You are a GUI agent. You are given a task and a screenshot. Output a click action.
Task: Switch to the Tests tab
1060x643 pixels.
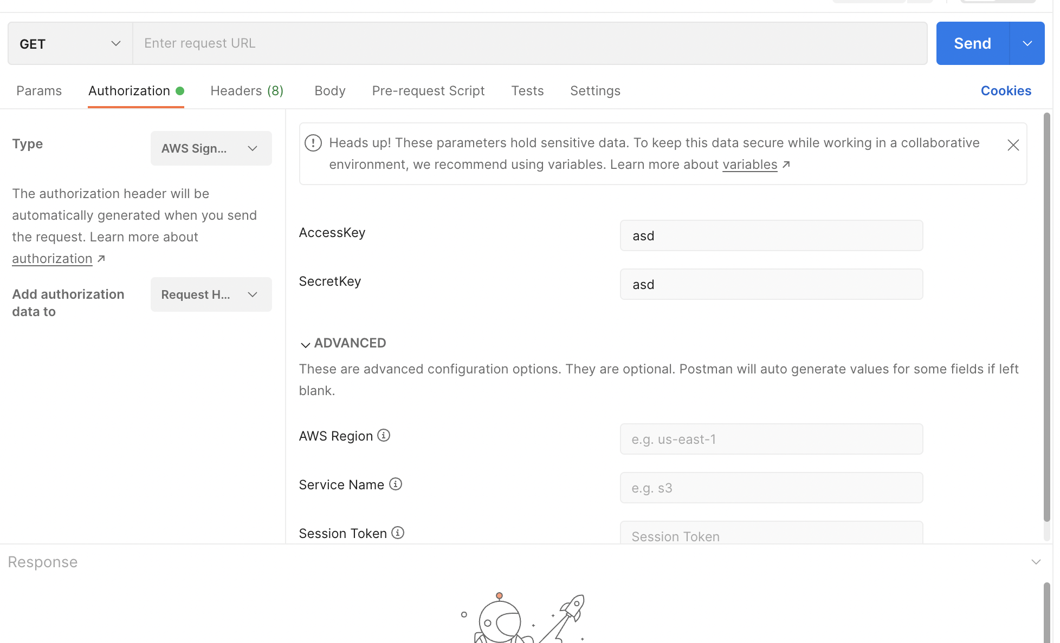[x=527, y=91]
